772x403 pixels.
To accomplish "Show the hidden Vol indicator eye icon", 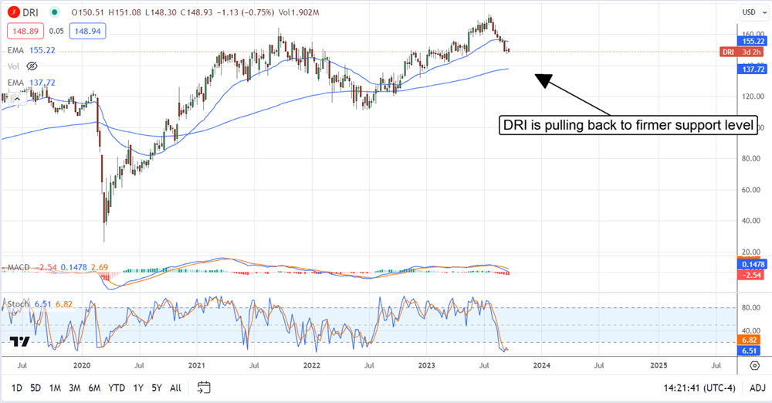I will [x=32, y=66].
